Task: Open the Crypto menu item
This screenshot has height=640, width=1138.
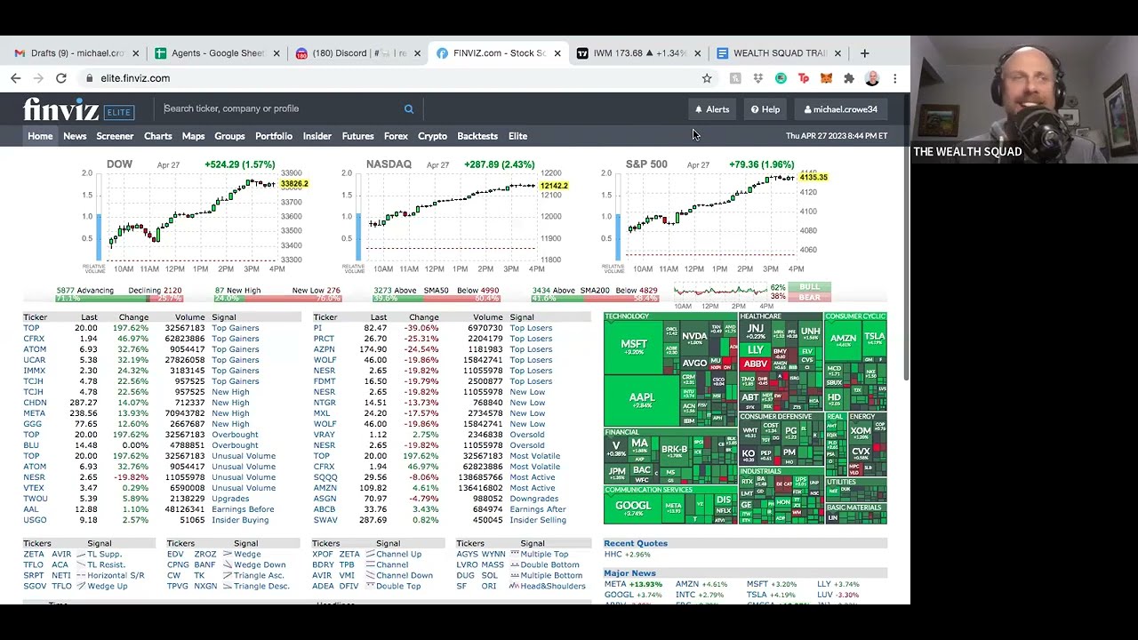Action: point(433,136)
